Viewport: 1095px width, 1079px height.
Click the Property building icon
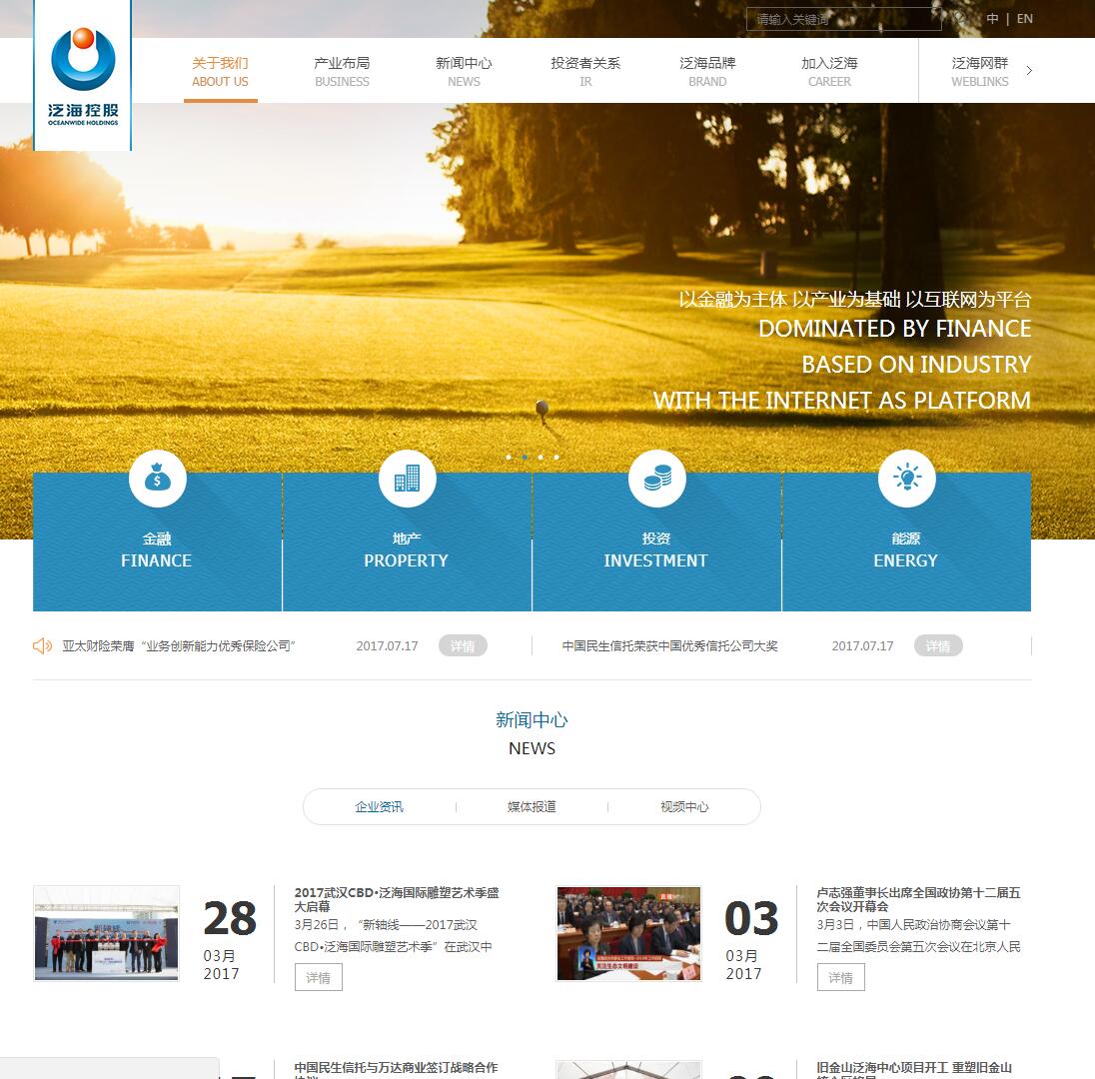point(408,479)
